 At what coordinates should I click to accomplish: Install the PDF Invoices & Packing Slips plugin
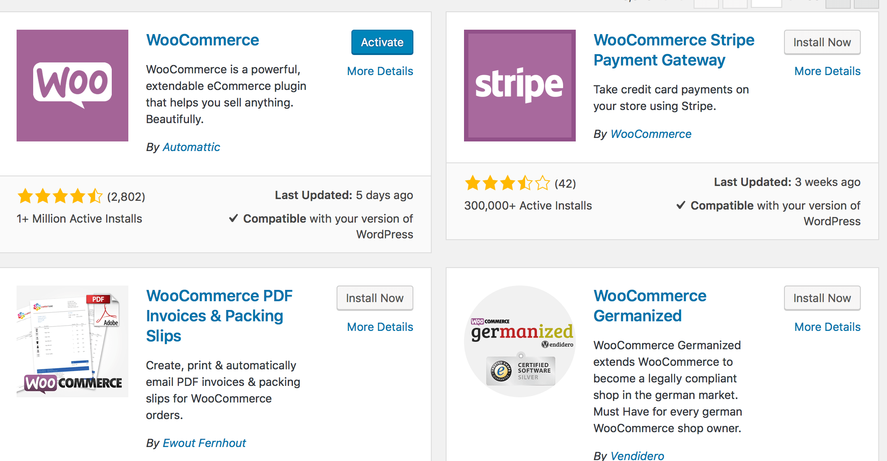[x=375, y=298]
